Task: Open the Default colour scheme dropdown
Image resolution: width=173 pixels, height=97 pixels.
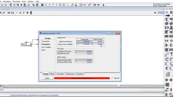Action: 161,13
